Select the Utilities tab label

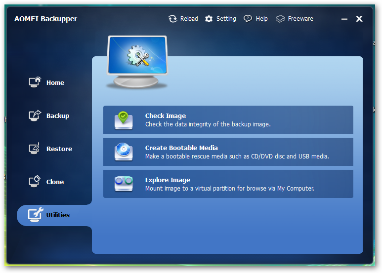[58, 215]
